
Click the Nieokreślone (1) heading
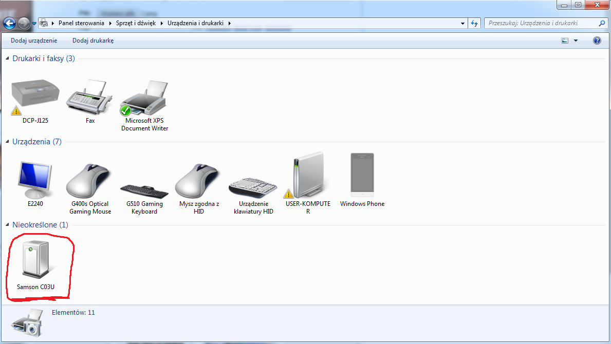pyautogui.click(x=40, y=224)
